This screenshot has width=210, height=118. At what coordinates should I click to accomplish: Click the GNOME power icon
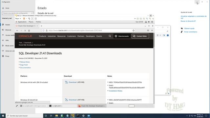152,22
